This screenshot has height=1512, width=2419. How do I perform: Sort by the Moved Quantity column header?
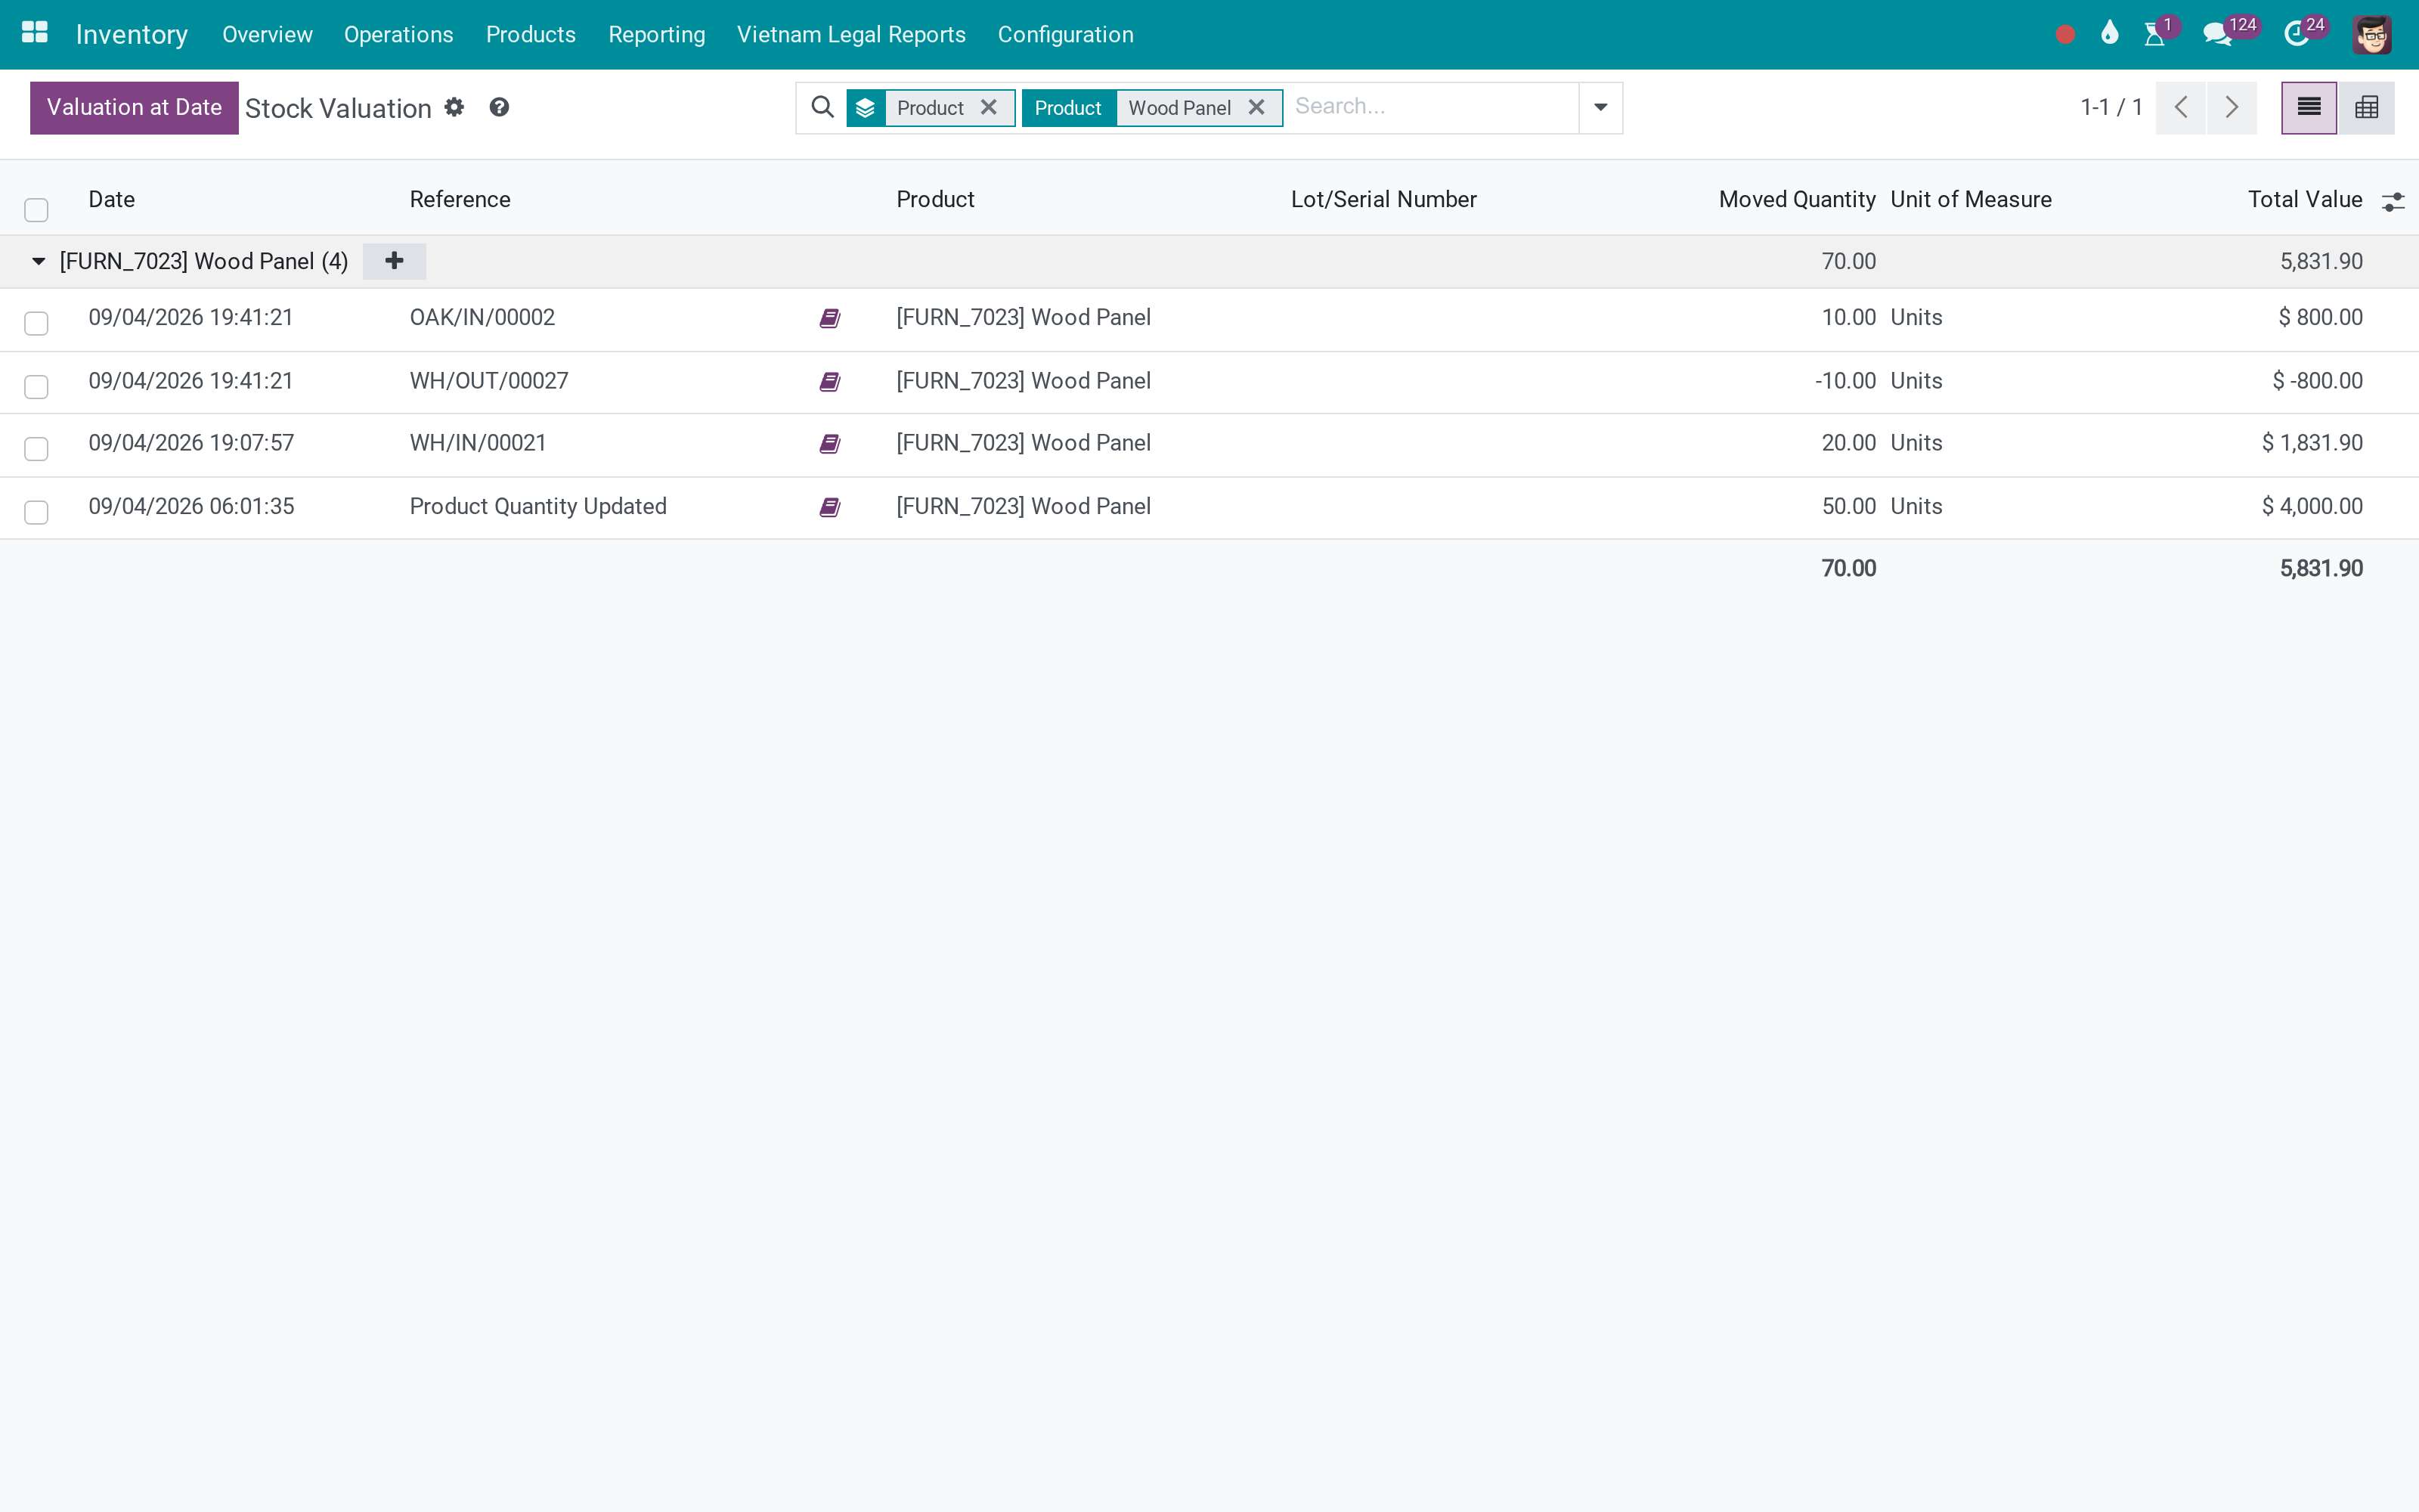point(1798,199)
